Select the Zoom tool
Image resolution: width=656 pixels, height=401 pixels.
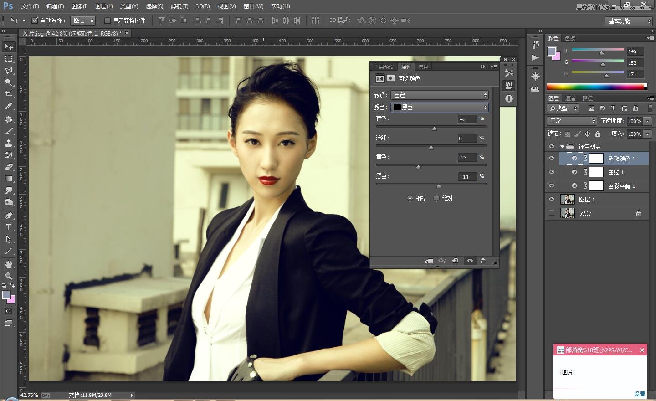(9, 276)
